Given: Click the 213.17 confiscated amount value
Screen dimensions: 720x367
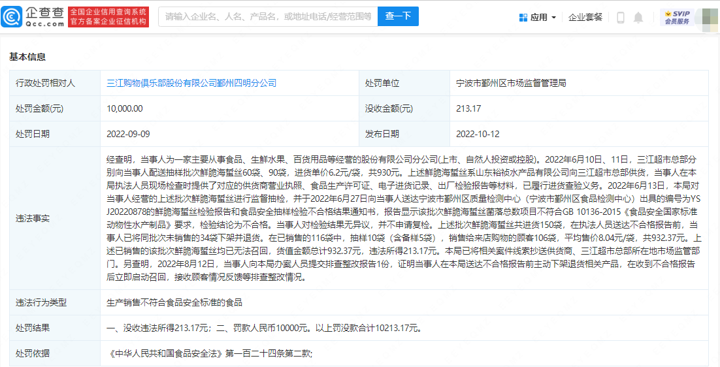Looking at the screenshot, I should pyautogui.click(x=468, y=108).
